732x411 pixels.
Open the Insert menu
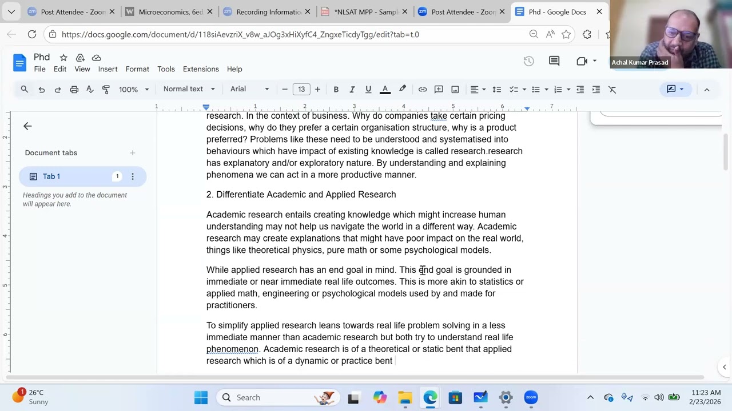point(108,69)
